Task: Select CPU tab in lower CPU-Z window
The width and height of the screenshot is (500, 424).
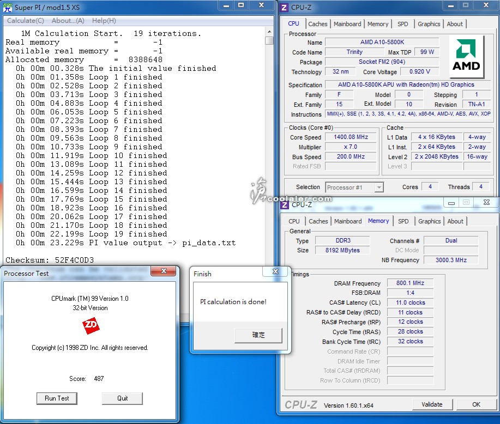Action: (294, 221)
